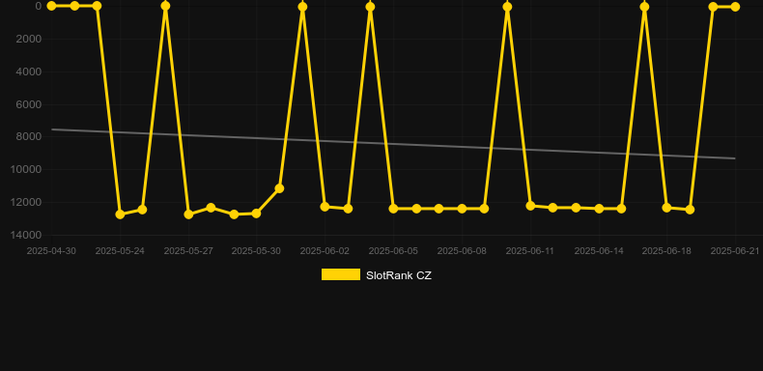Screen dimensions: 763x371
Task: Select the data point for 2025-06-18
Action: [x=666, y=208]
